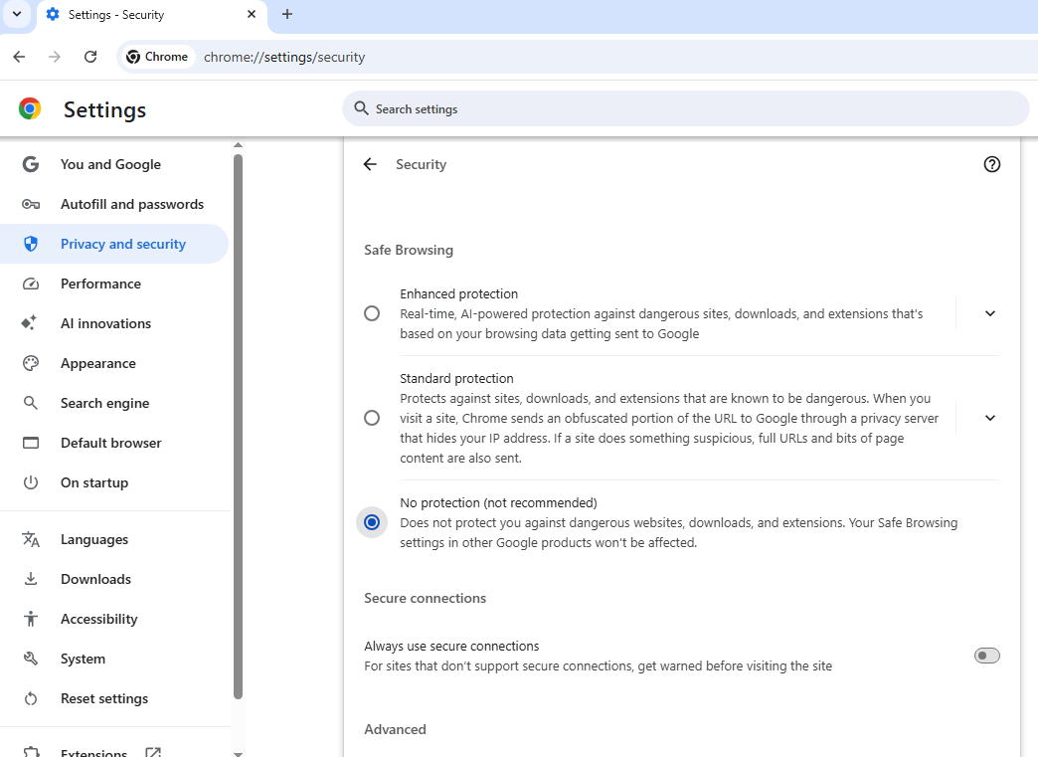The image size is (1038, 757).
Task: Click the Autofill and passwords key icon
Action: coord(31,204)
